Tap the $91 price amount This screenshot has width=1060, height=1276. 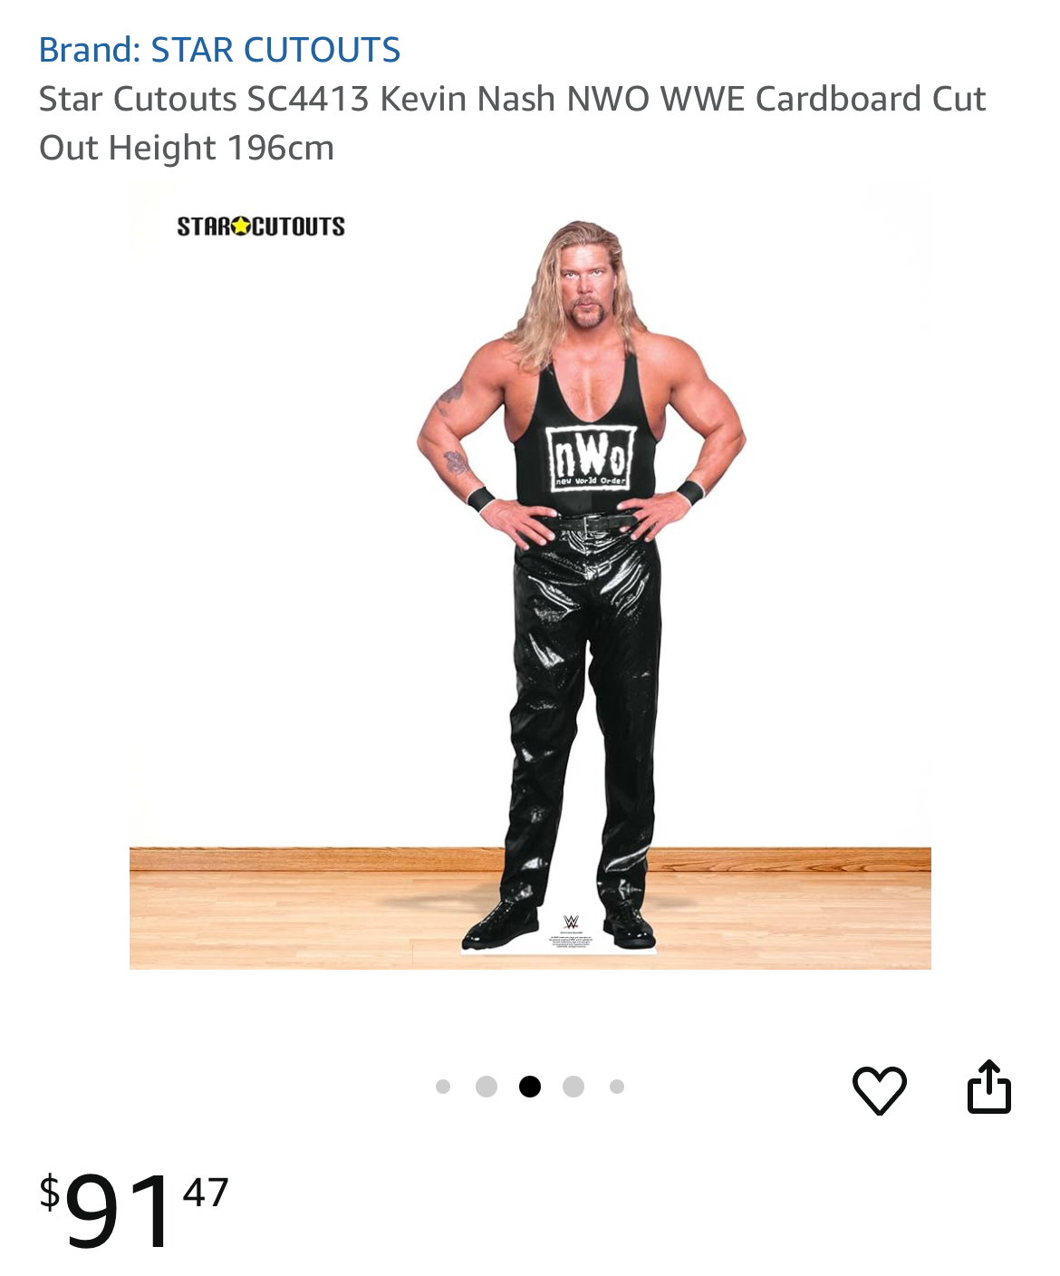pyautogui.click(x=118, y=1210)
